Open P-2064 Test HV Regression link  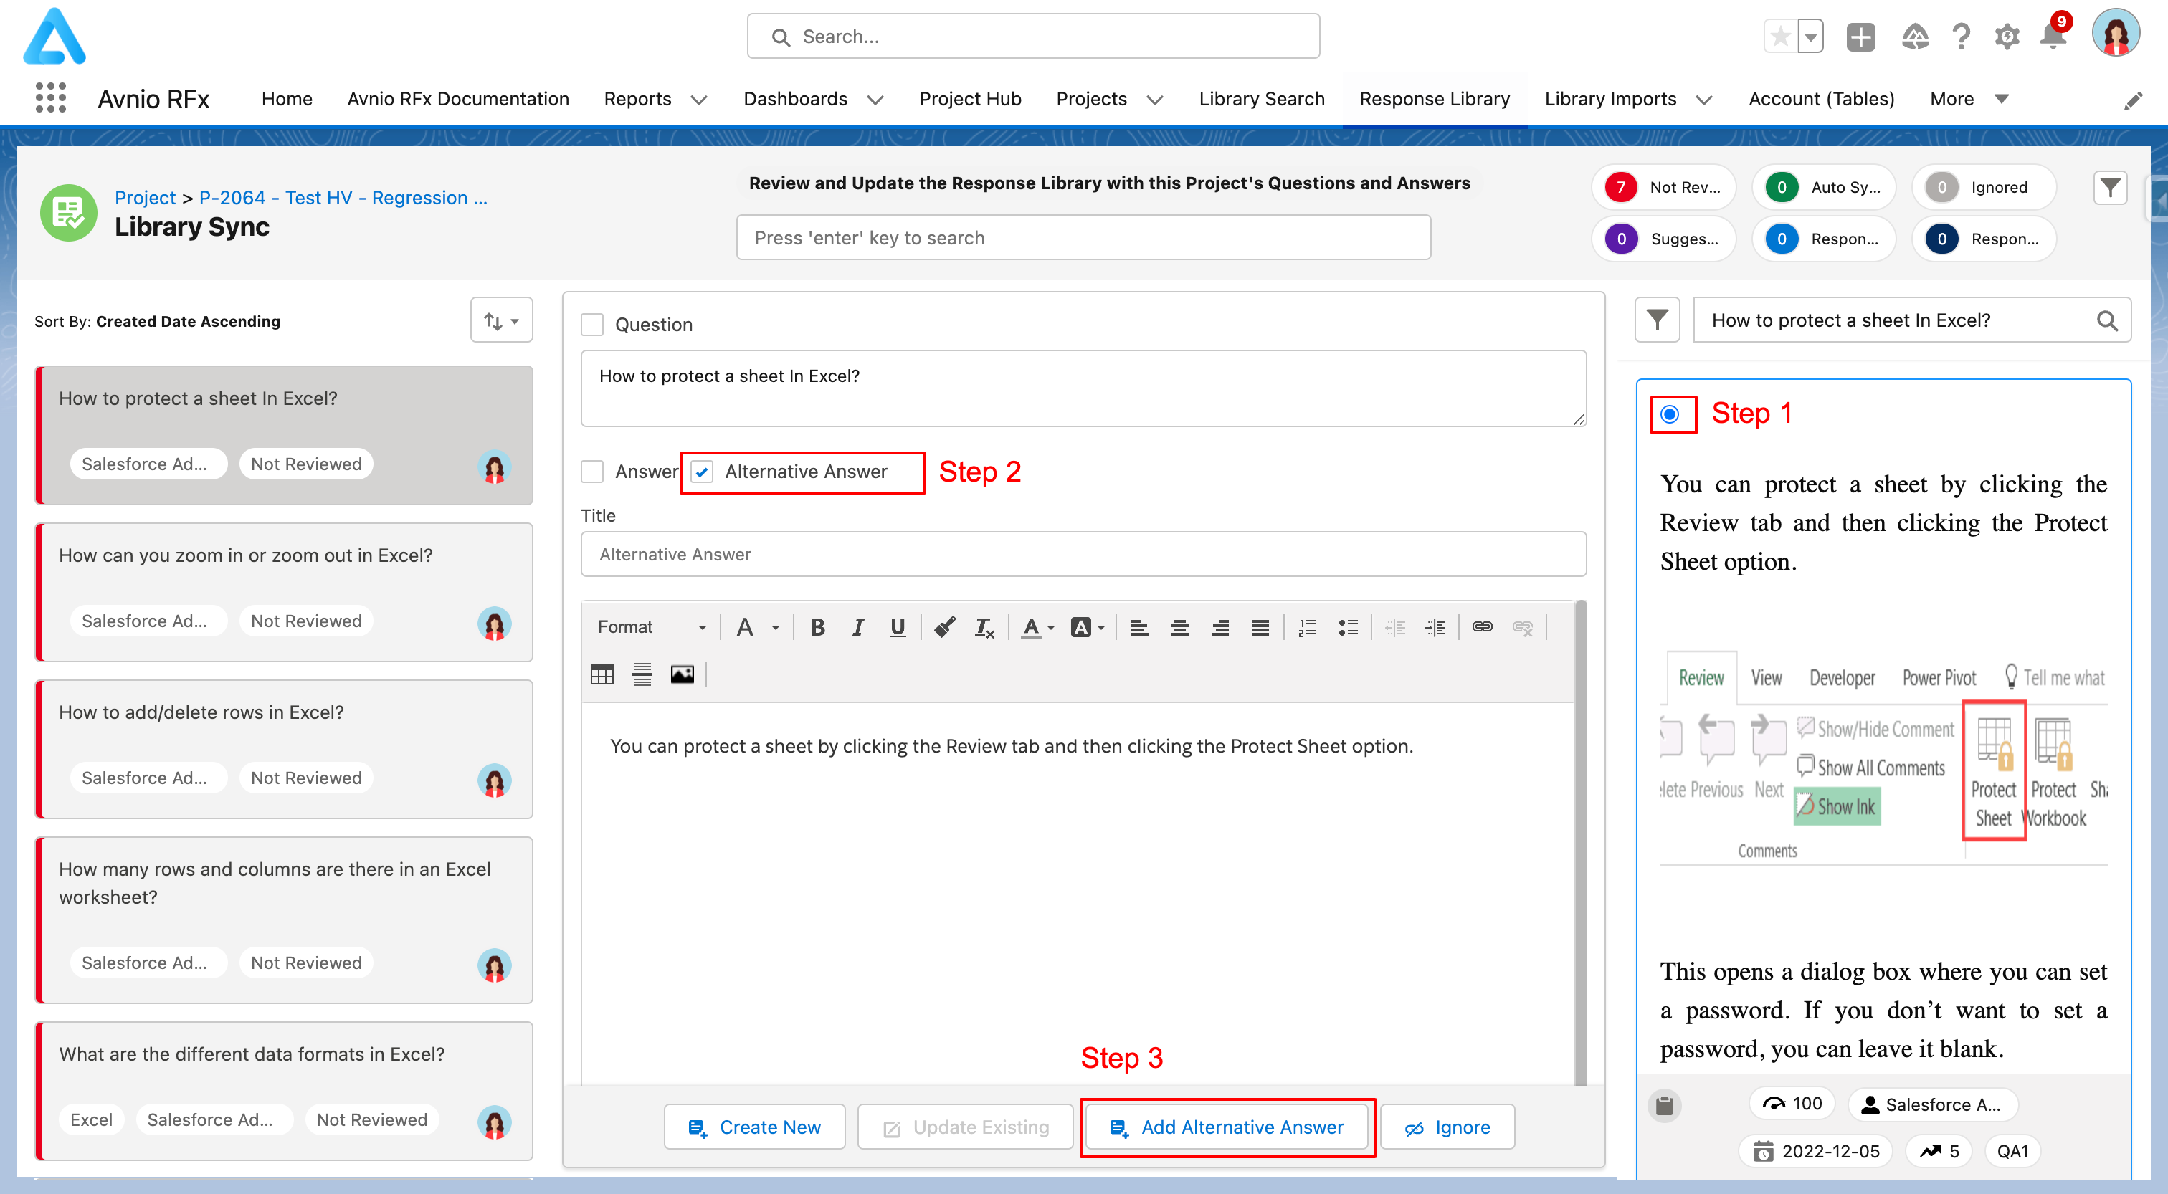(x=343, y=198)
